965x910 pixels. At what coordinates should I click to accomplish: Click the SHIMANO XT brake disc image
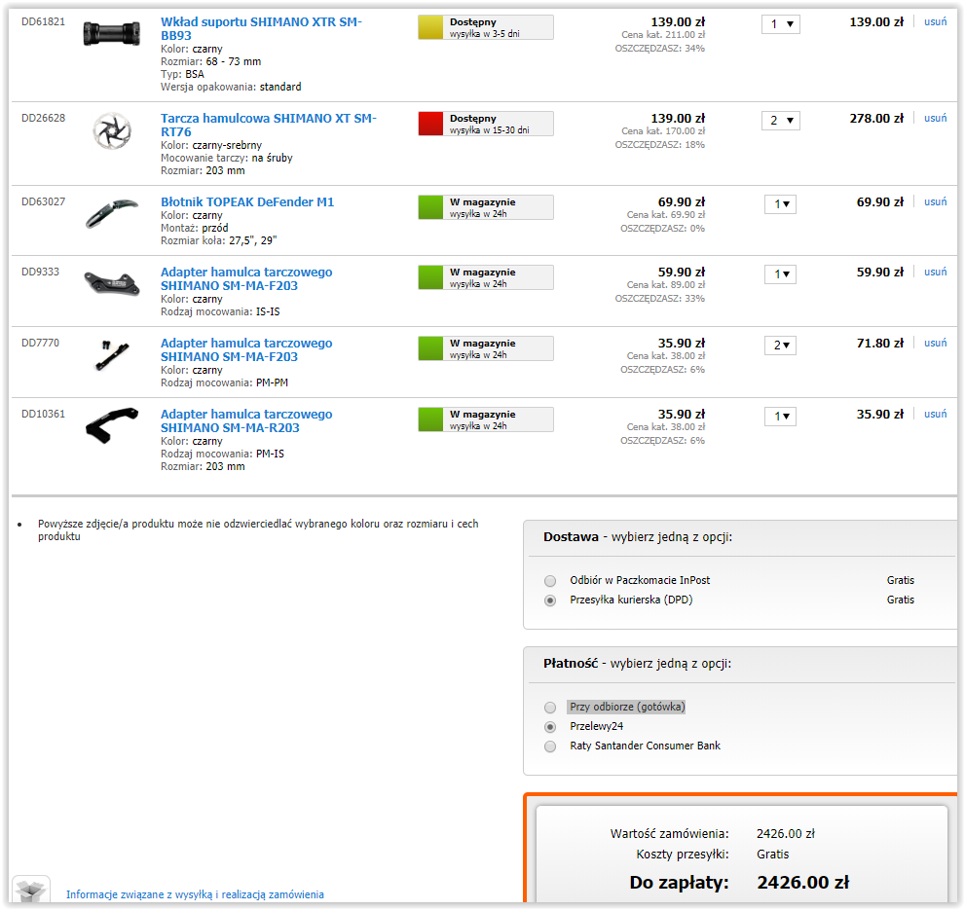point(110,131)
